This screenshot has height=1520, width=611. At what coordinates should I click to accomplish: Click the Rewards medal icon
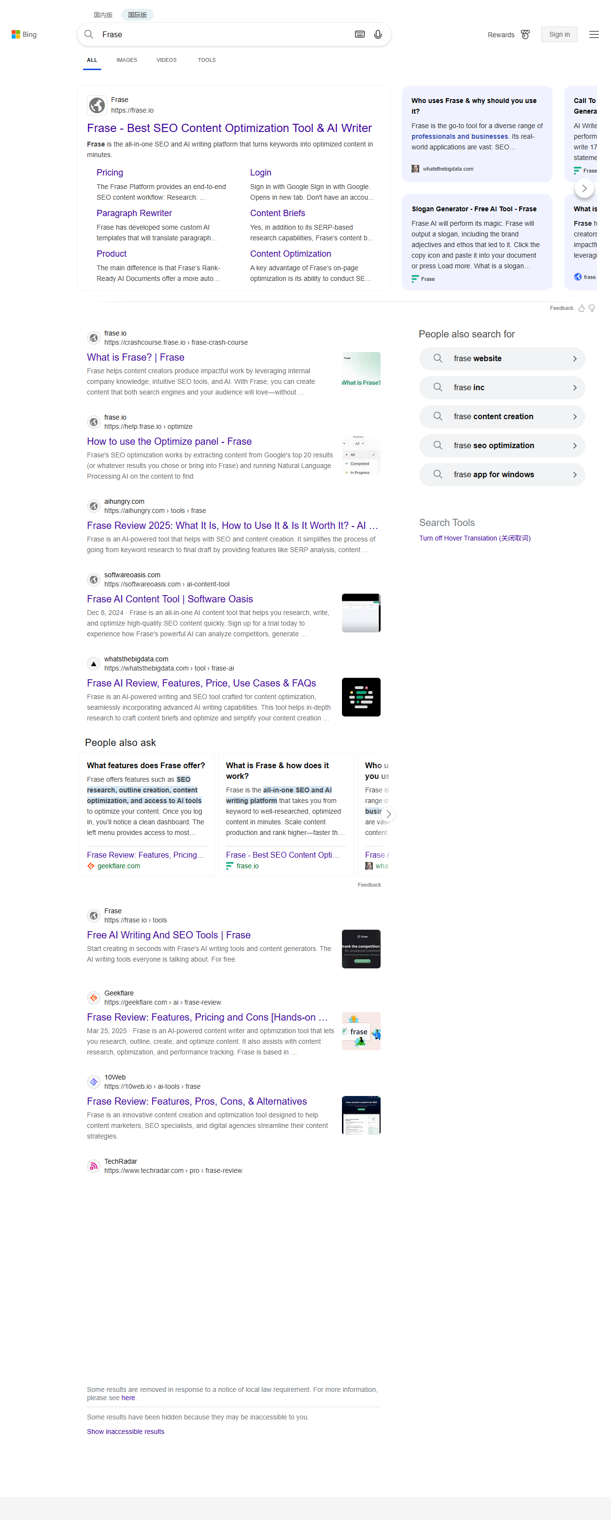[525, 35]
